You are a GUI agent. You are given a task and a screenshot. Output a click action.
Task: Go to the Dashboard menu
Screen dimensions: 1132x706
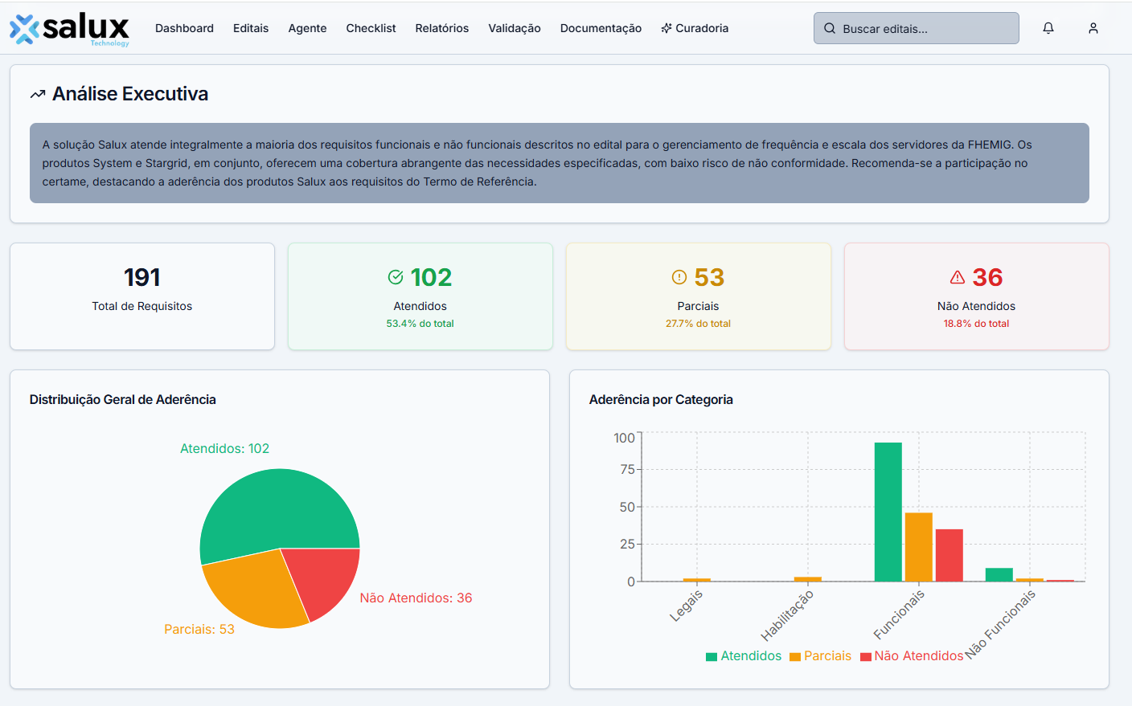pos(184,28)
